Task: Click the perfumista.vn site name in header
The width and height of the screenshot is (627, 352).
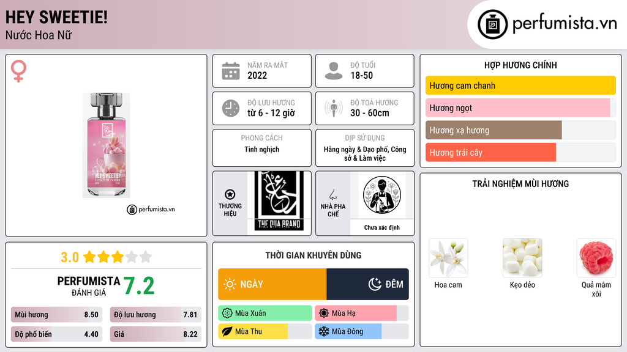Action: tap(565, 23)
